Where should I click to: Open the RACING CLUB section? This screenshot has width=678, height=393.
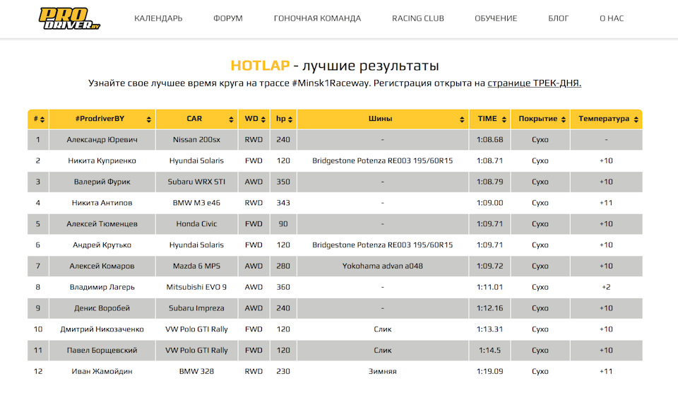point(417,18)
